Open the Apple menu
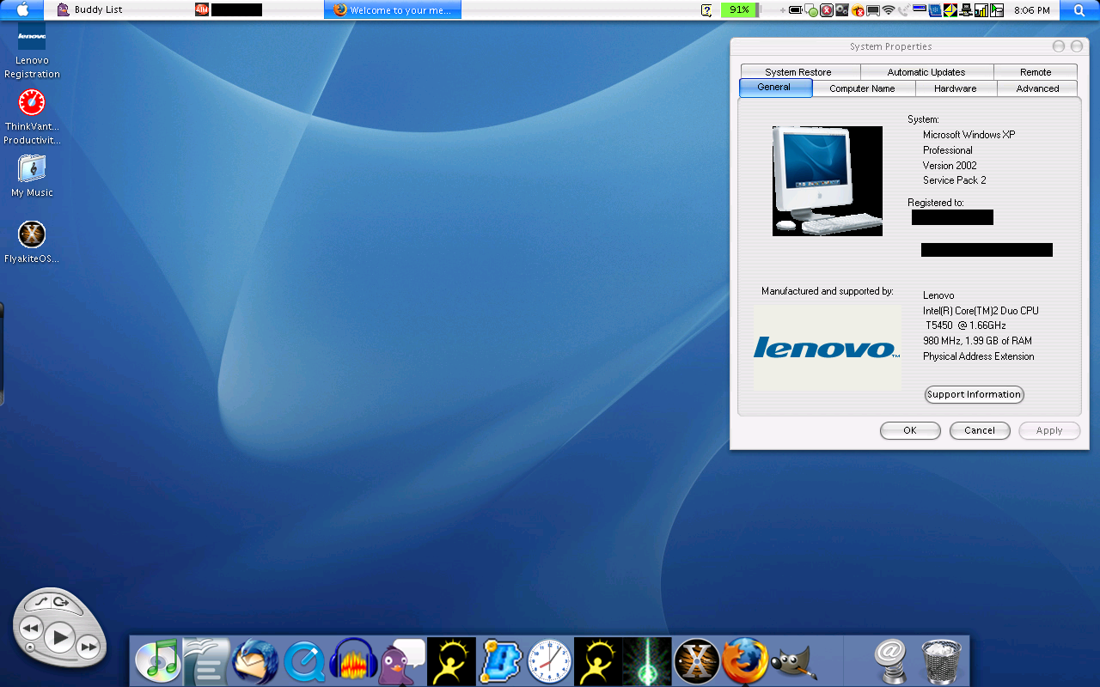The image size is (1100, 687). 22,10
